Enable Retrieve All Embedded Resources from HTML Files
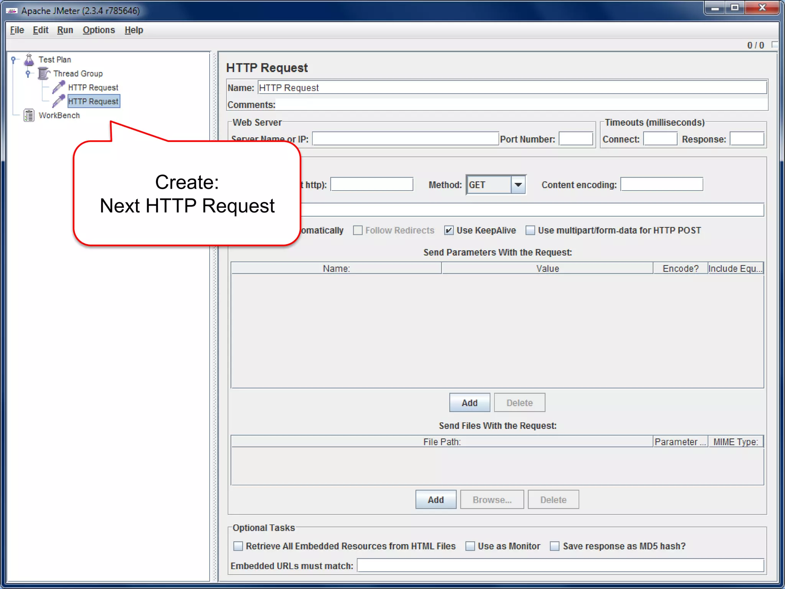 tap(238, 546)
